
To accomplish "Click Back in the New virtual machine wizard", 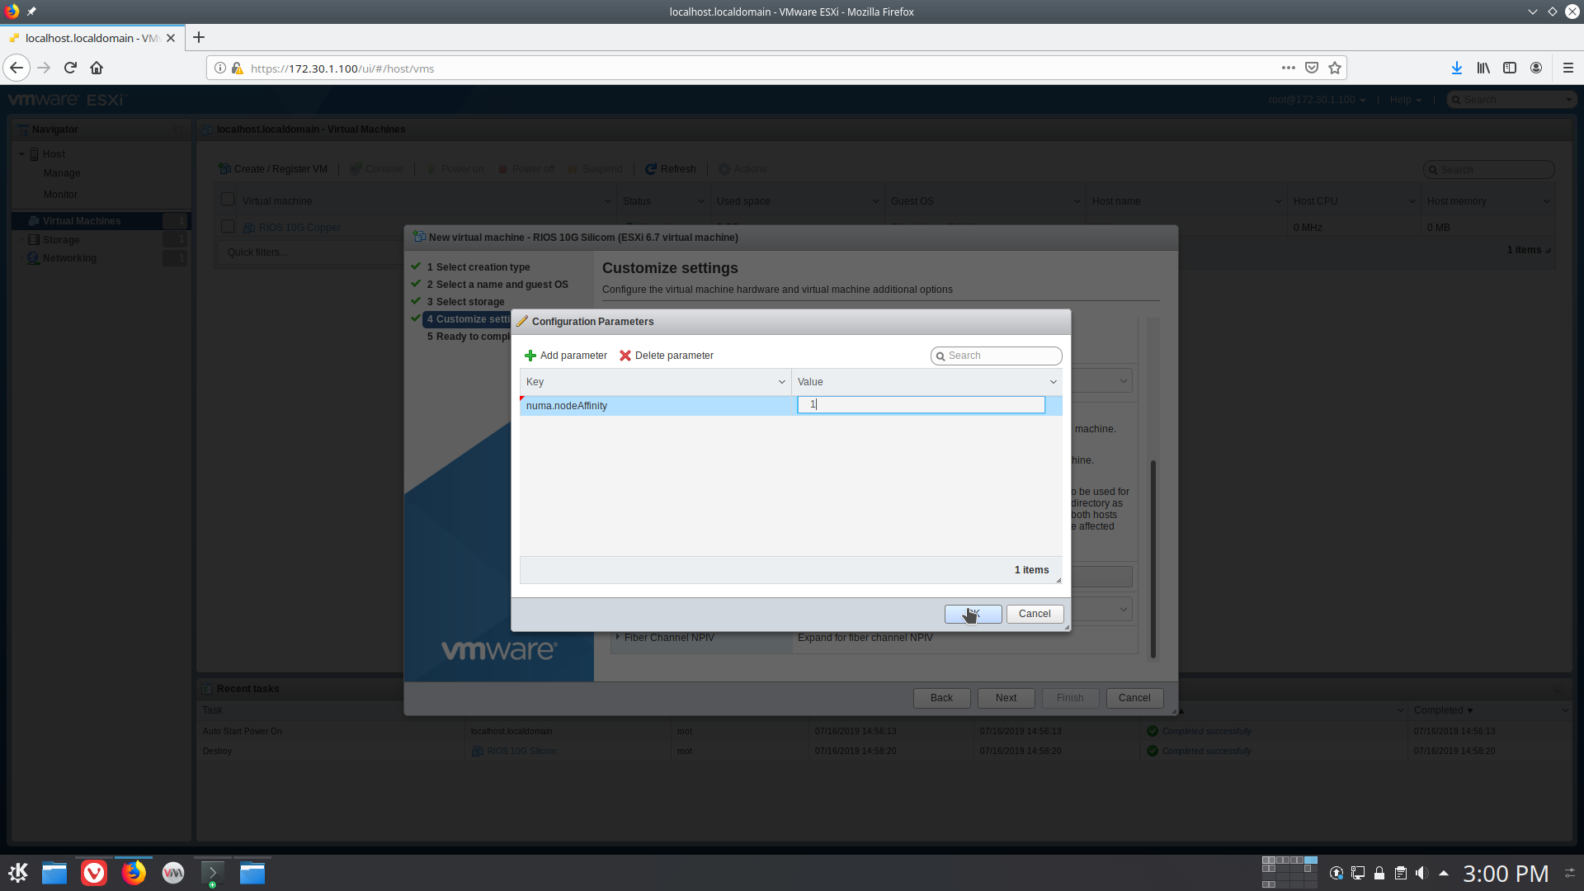I will click(x=941, y=698).
